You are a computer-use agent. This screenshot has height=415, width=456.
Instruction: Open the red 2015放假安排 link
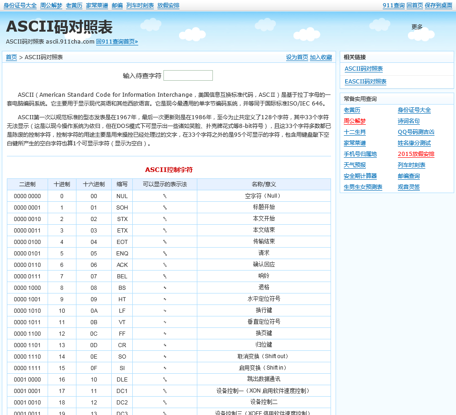click(x=416, y=154)
